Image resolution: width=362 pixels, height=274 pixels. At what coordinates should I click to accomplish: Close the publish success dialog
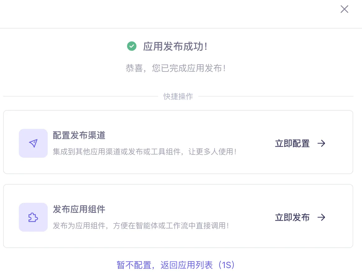344,9
